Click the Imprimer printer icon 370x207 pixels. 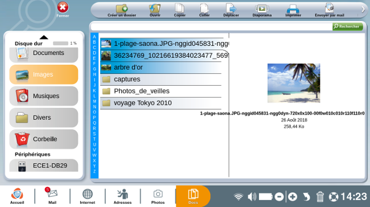pos(293,9)
